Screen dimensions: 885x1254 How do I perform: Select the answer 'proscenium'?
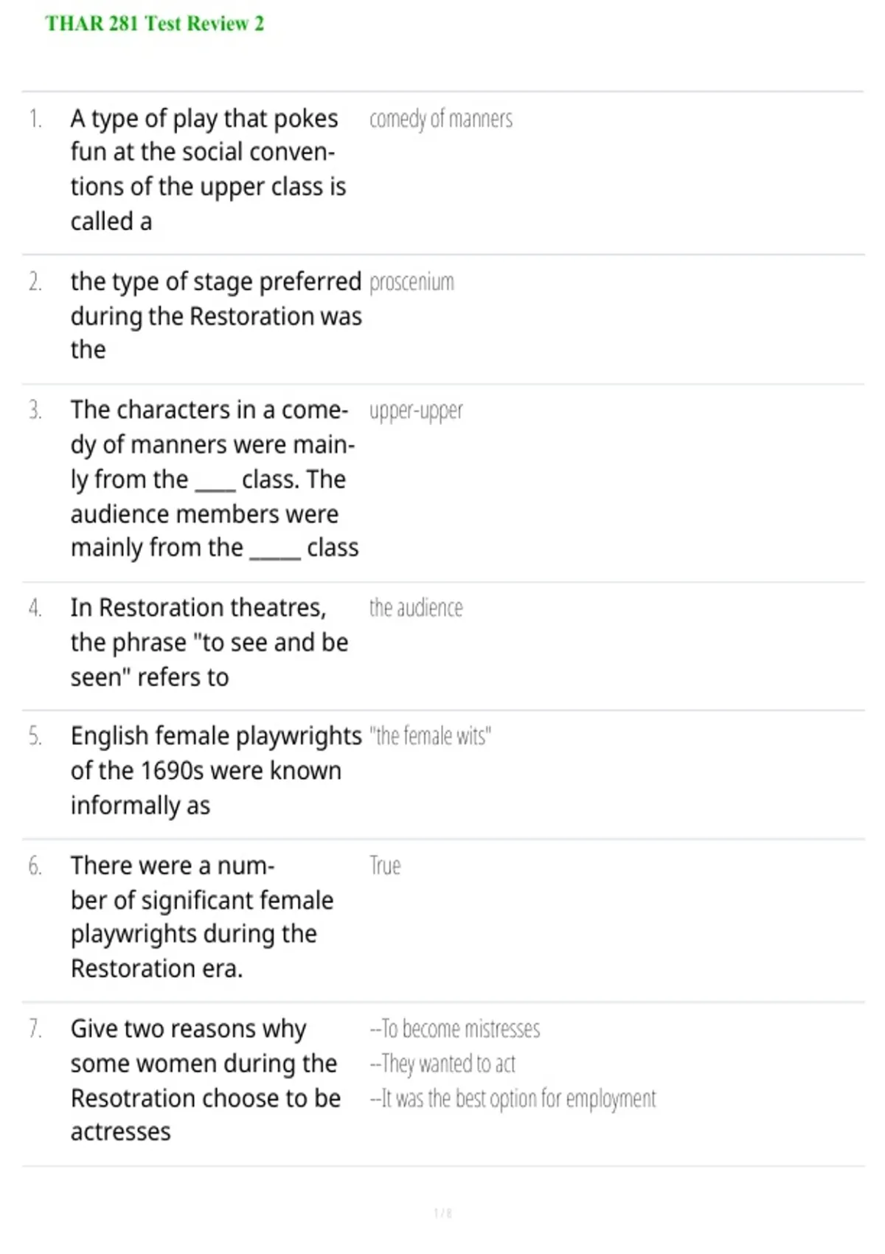coord(412,283)
